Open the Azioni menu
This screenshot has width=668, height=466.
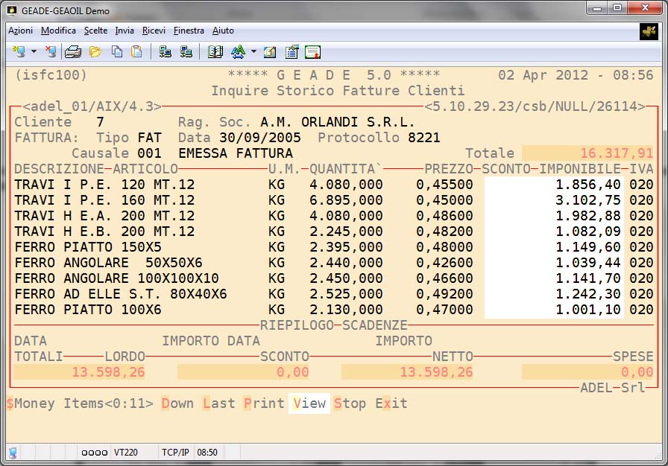click(x=20, y=31)
